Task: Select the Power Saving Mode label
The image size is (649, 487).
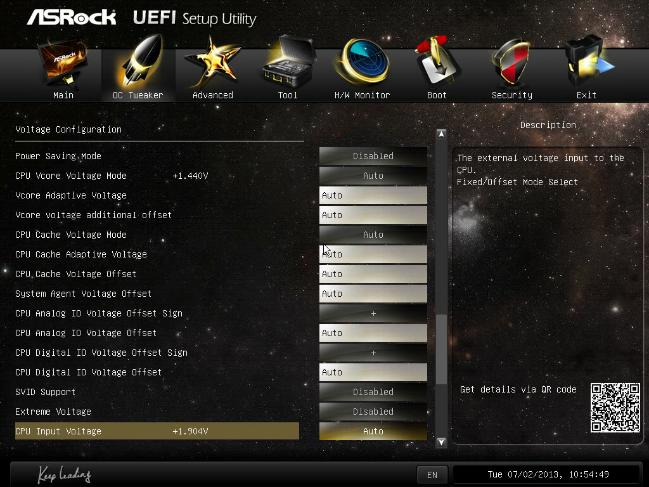Action: (58, 156)
